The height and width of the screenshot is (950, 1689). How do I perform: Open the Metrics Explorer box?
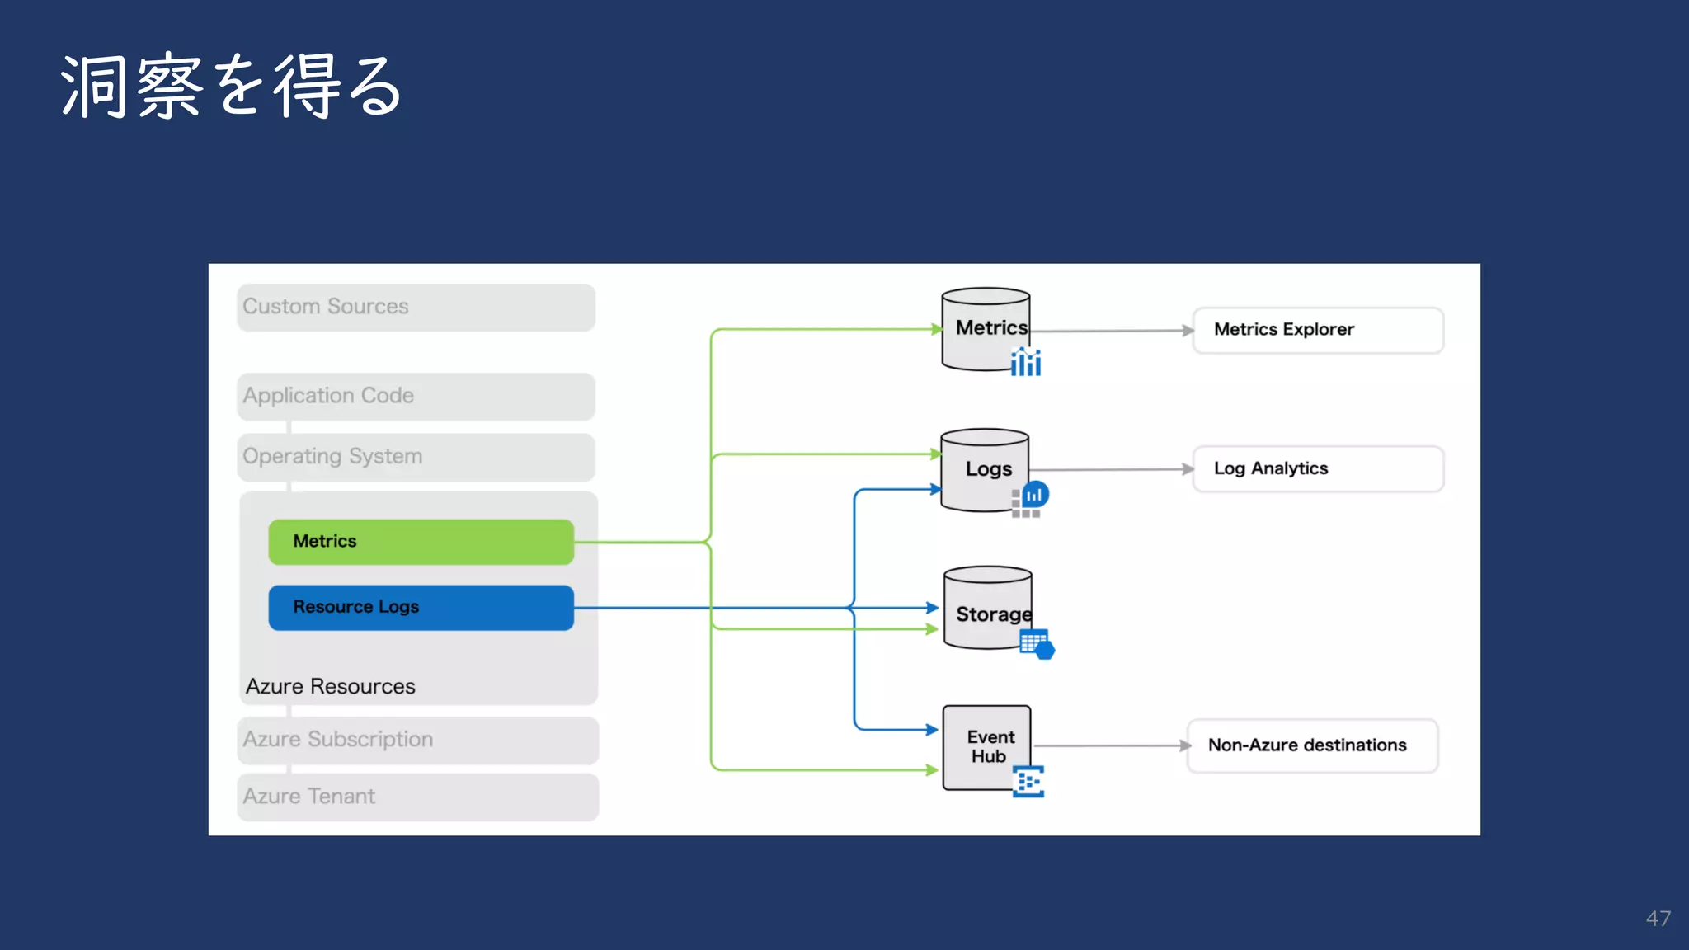1317,330
